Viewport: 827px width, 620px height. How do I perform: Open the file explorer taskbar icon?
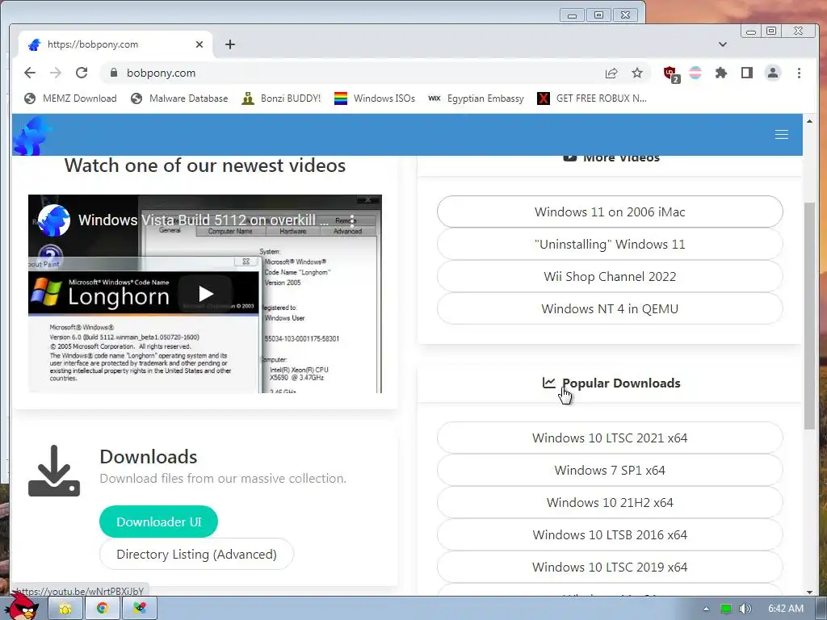[65, 609]
